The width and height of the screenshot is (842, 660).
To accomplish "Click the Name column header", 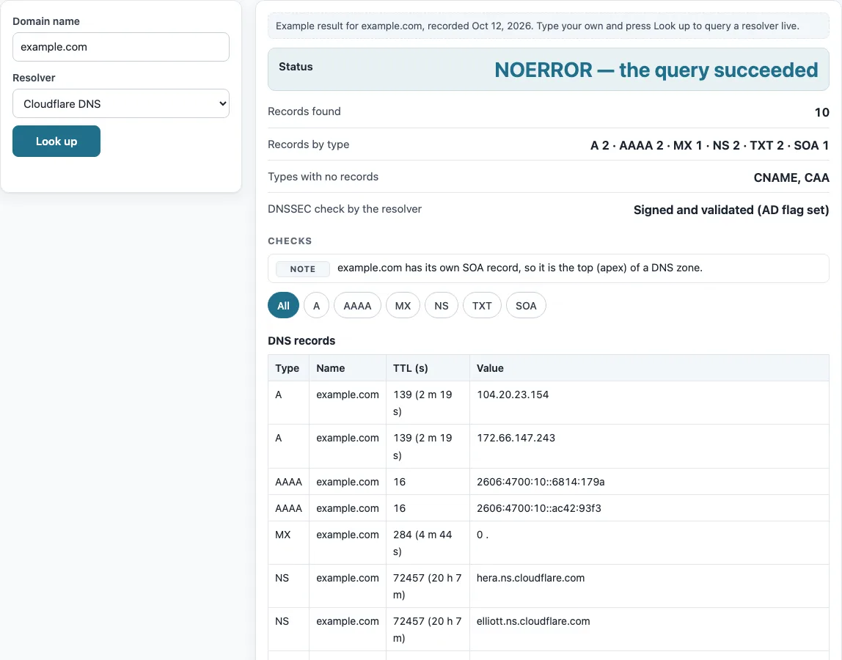I will 348,368.
